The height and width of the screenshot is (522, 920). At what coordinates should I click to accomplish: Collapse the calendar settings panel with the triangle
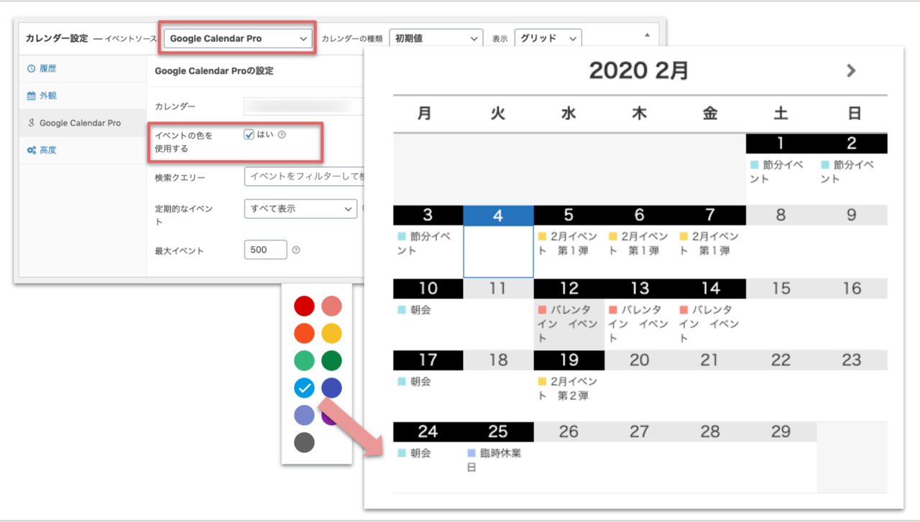pos(647,34)
